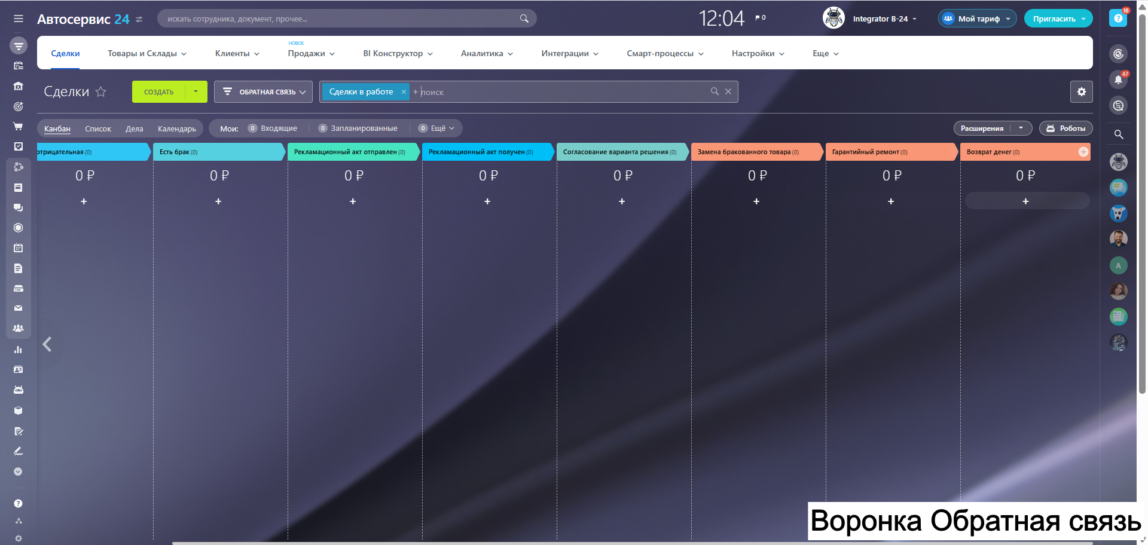Image resolution: width=1148 pixels, height=545 pixels.
Task: Add a deal in Есть брак column
Action: [x=218, y=201]
